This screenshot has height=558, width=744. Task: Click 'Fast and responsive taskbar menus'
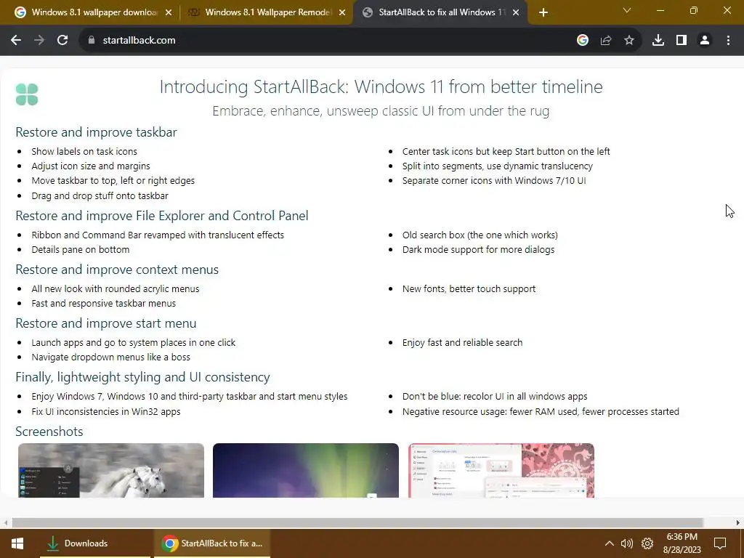tap(104, 303)
